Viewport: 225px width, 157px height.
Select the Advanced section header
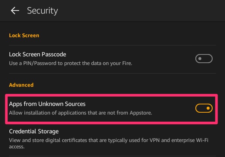click(x=21, y=85)
